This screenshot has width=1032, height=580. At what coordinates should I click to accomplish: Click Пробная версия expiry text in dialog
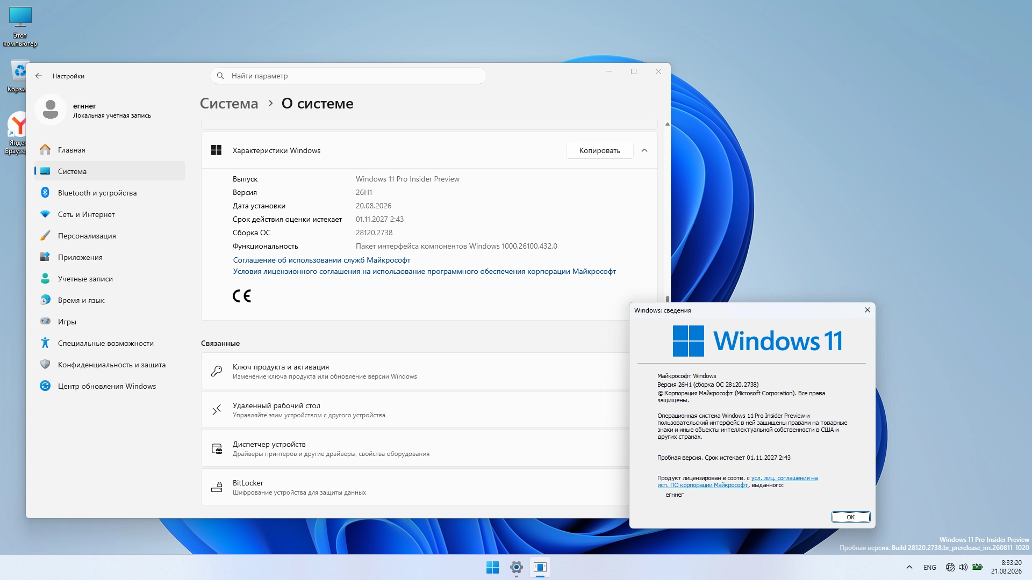(x=723, y=458)
